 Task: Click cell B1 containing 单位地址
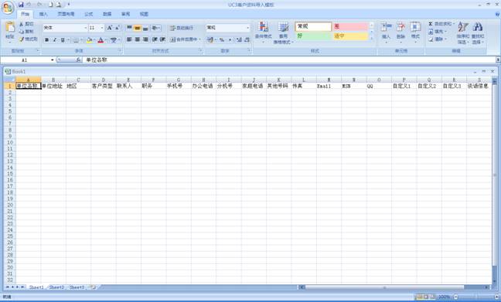click(53, 86)
